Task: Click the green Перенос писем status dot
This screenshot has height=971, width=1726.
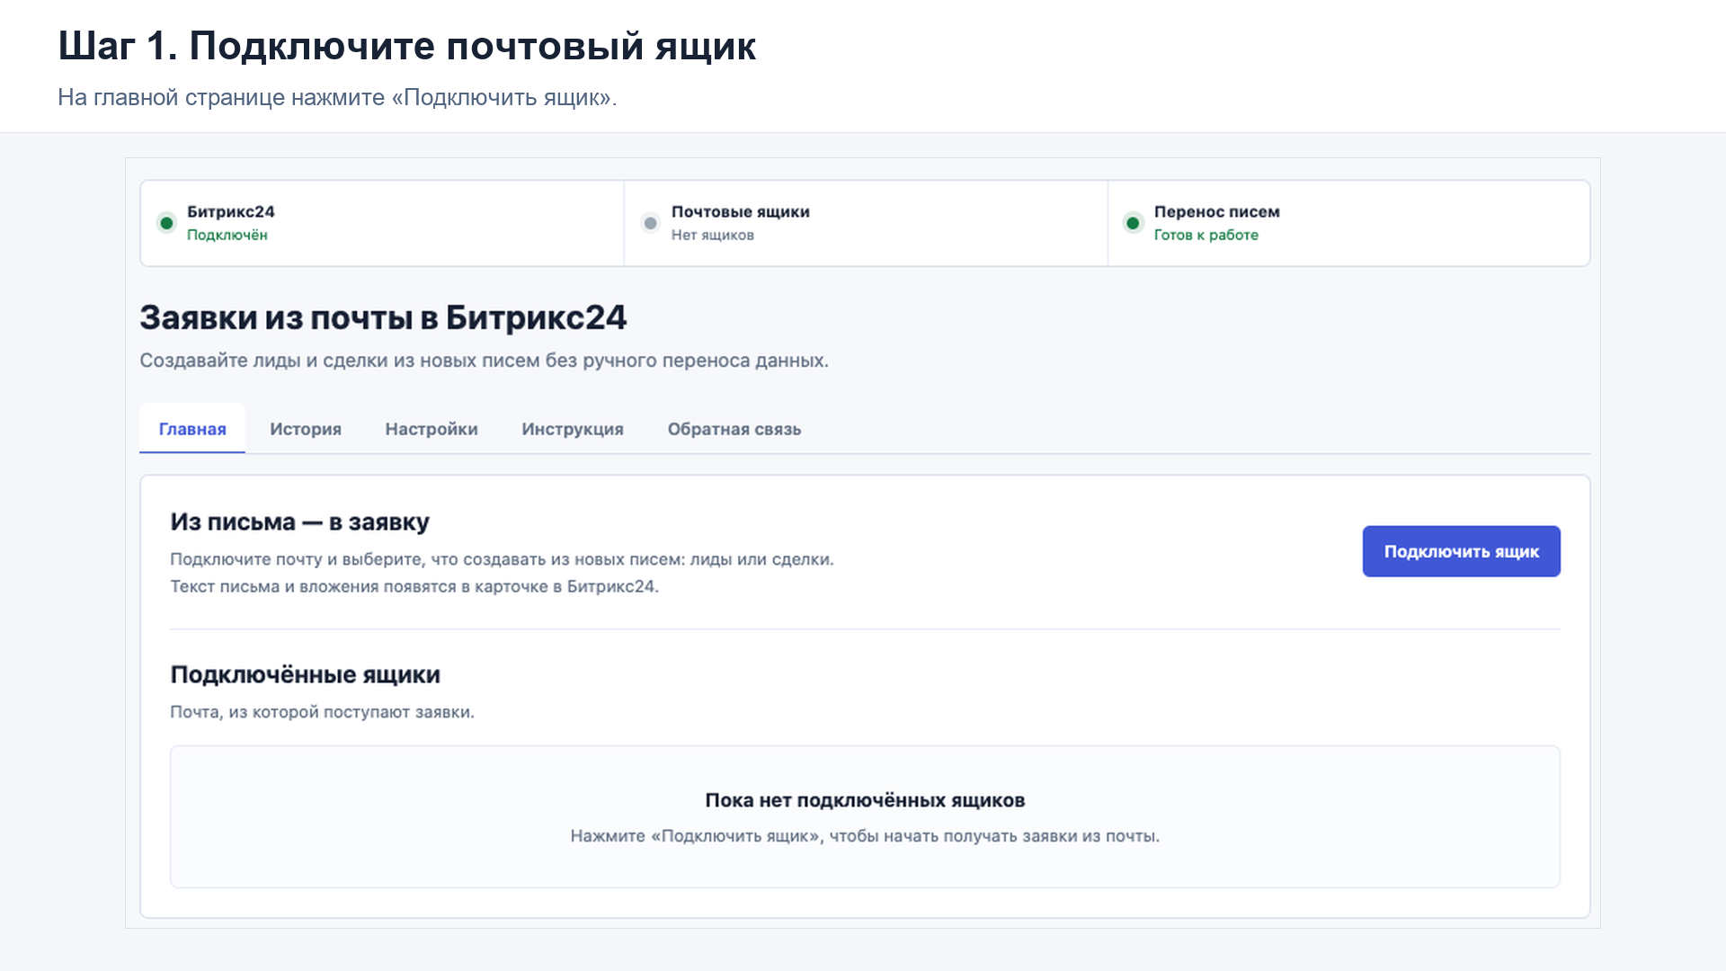Action: pyautogui.click(x=1133, y=223)
